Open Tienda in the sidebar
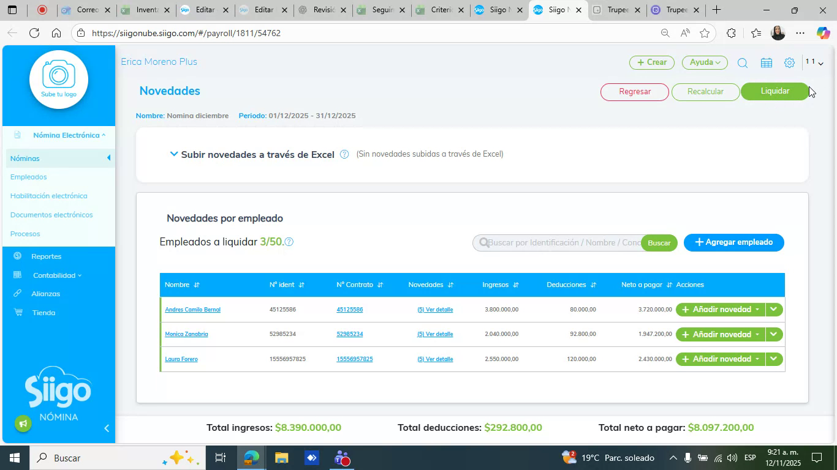Viewport: 837px width, 470px height. [x=44, y=313]
